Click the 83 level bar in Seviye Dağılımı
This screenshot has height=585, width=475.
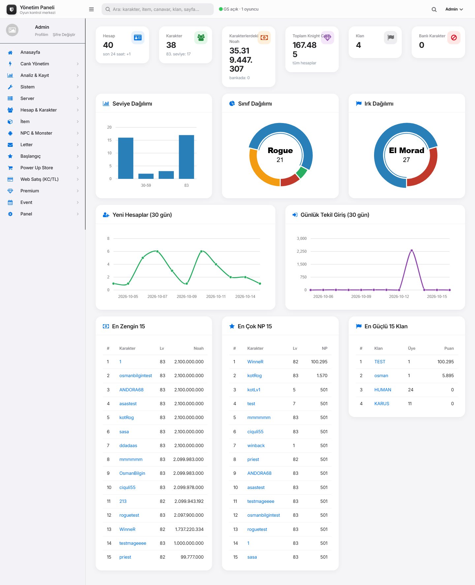[x=186, y=157]
